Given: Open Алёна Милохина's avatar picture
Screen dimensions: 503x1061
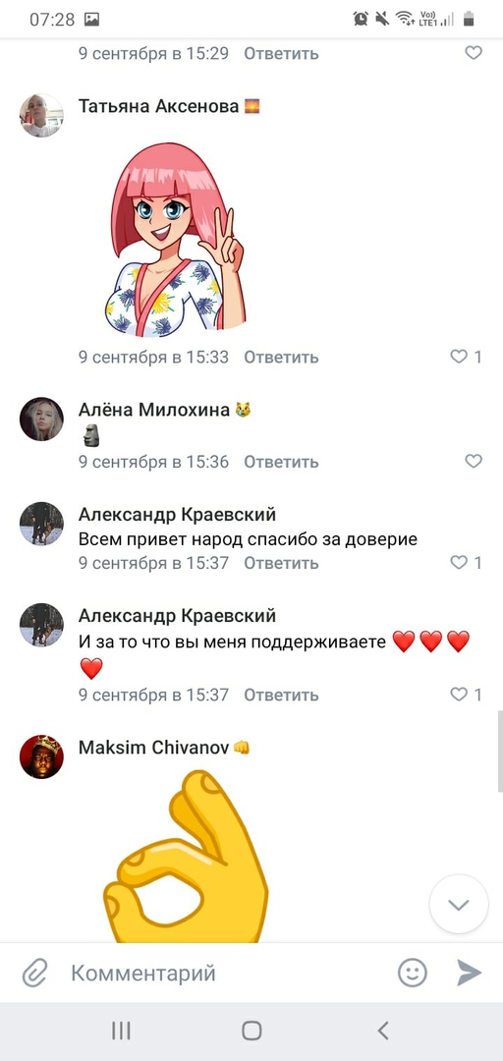Looking at the screenshot, I should pos(41,419).
